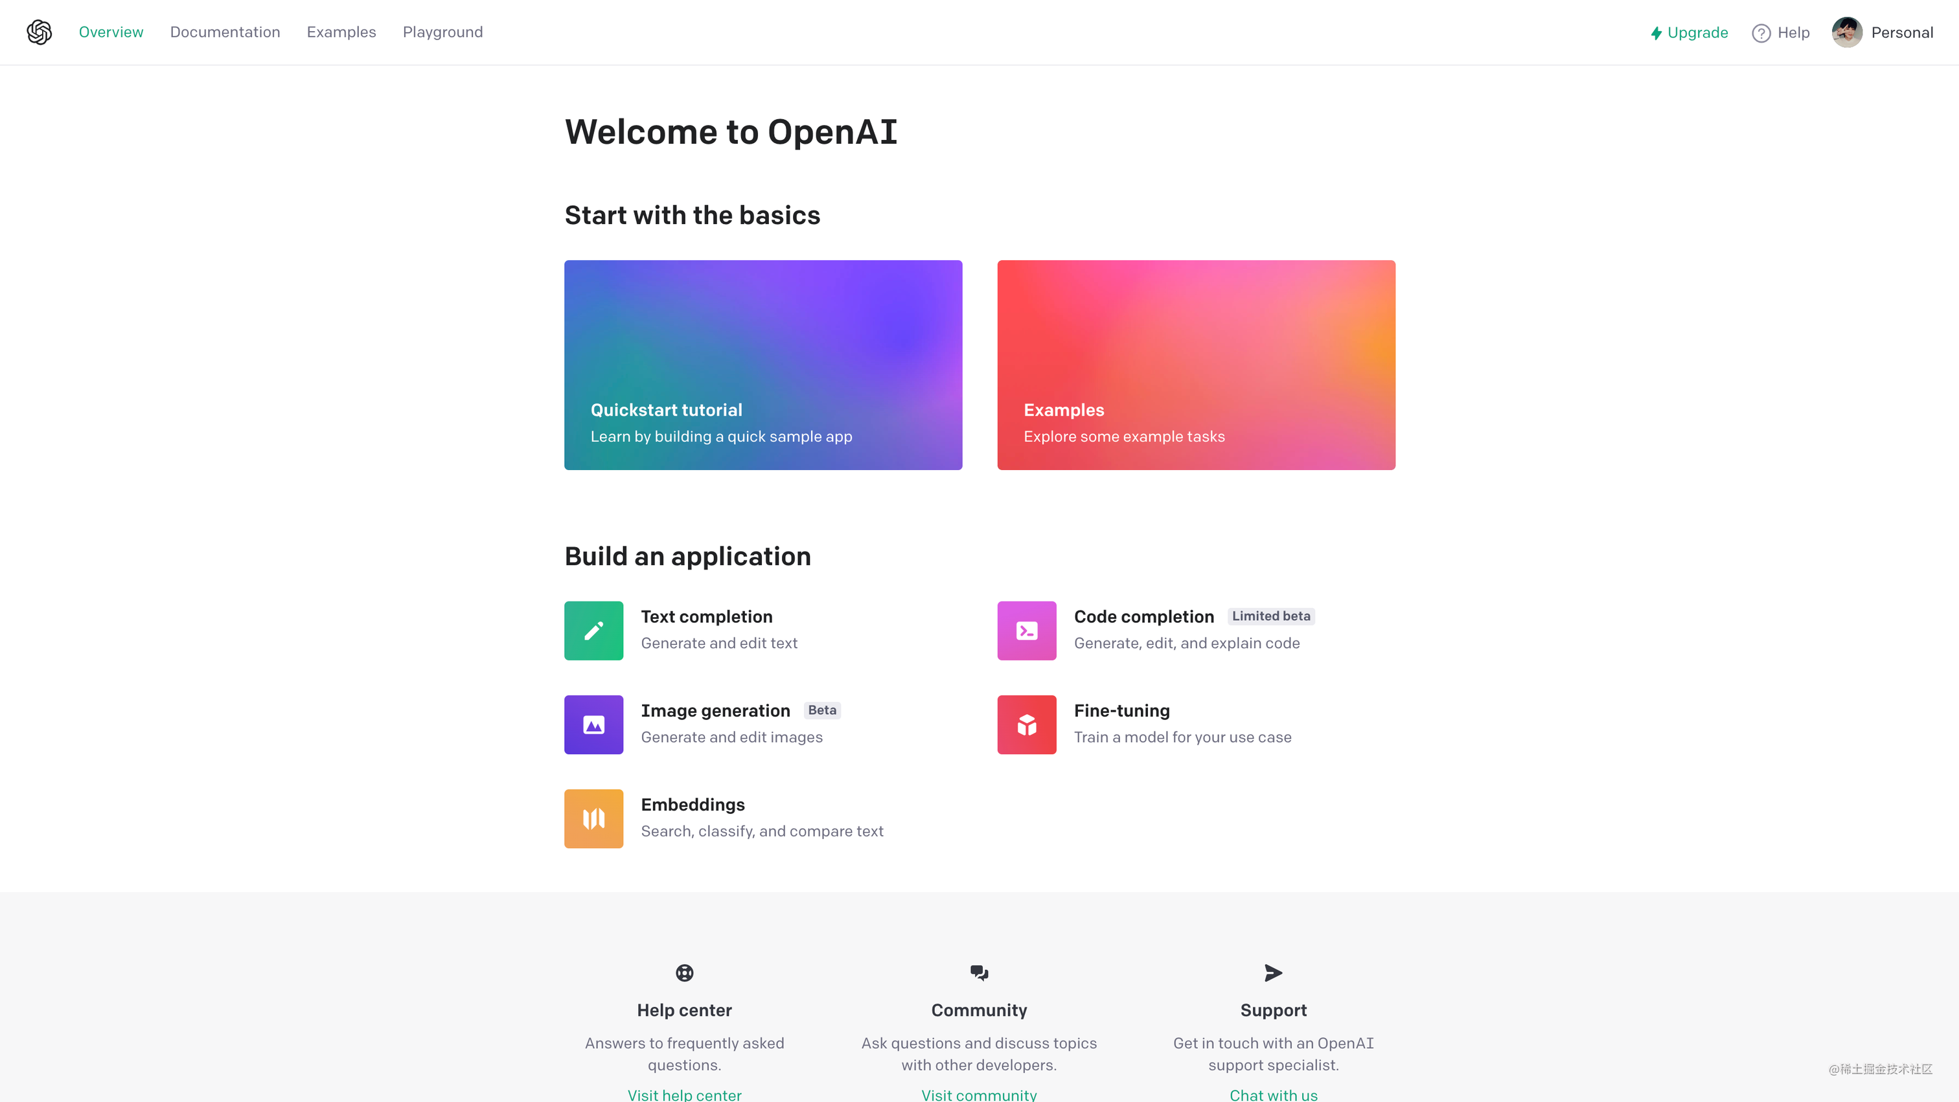
Task: Click the Upgrade lightning bolt icon
Action: pos(1656,32)
